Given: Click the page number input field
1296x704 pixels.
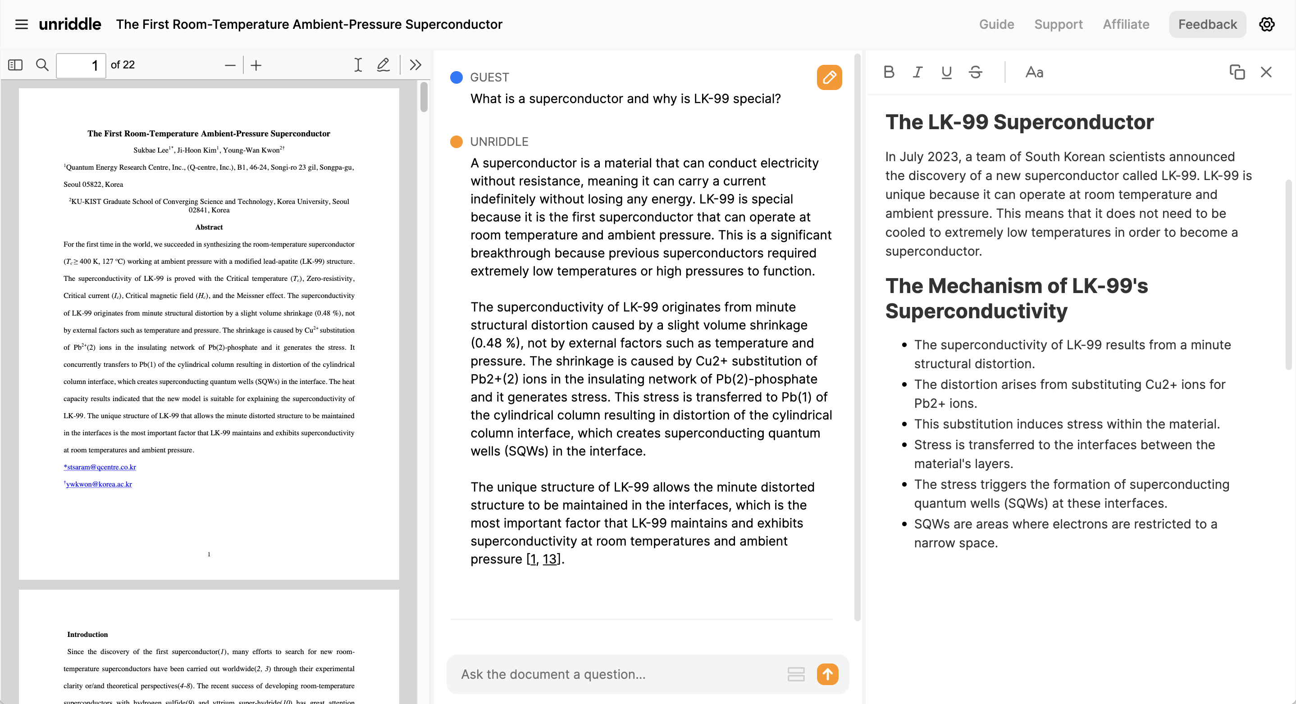Looking at the screenshot, I should (x=81, y=65).
